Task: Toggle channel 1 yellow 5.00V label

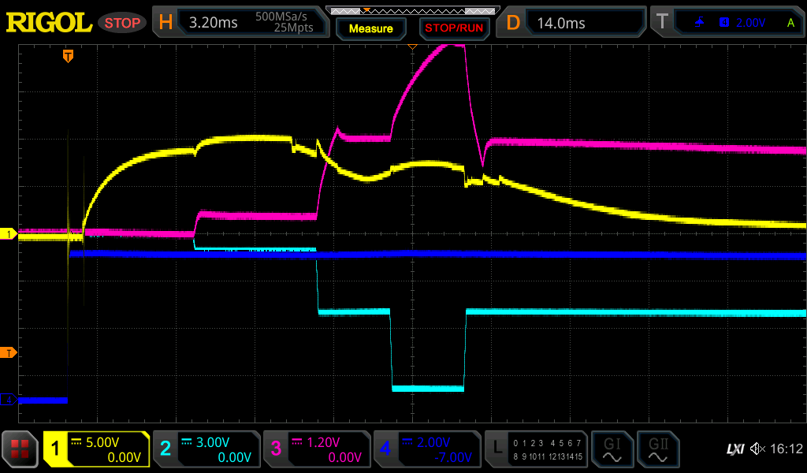Action: tap(97, 449)
